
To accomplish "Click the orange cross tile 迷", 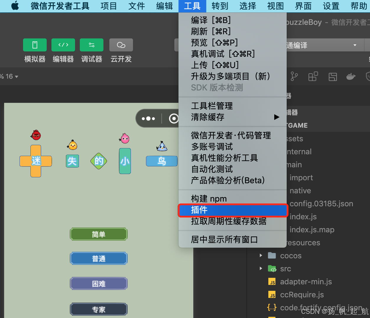I will (x=36, y=161).
